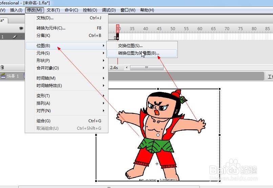Open the 插入(I) menu

click(16, 10)
